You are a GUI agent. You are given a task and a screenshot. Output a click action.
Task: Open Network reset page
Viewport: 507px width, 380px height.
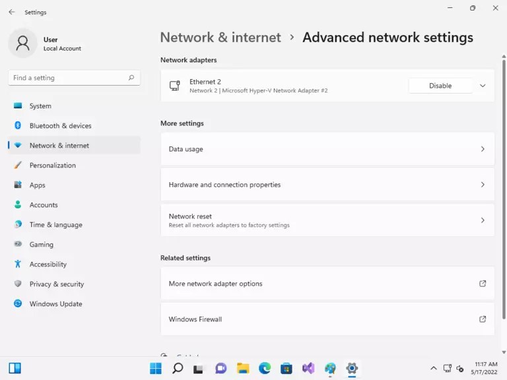[x=327, y=220]
